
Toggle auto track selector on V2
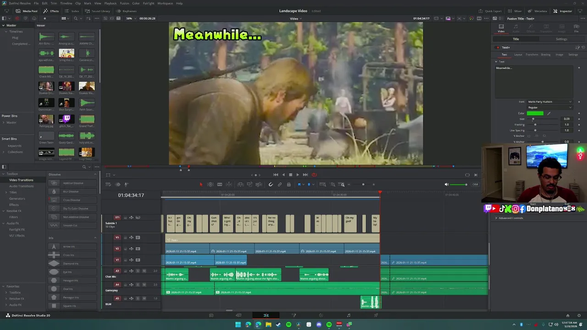[131, 248]
